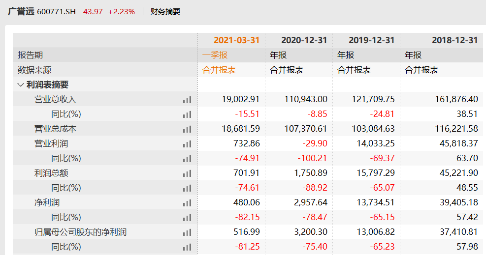Select the 2021-03-31 column header
486x255 pixels.
pos(236,40)
